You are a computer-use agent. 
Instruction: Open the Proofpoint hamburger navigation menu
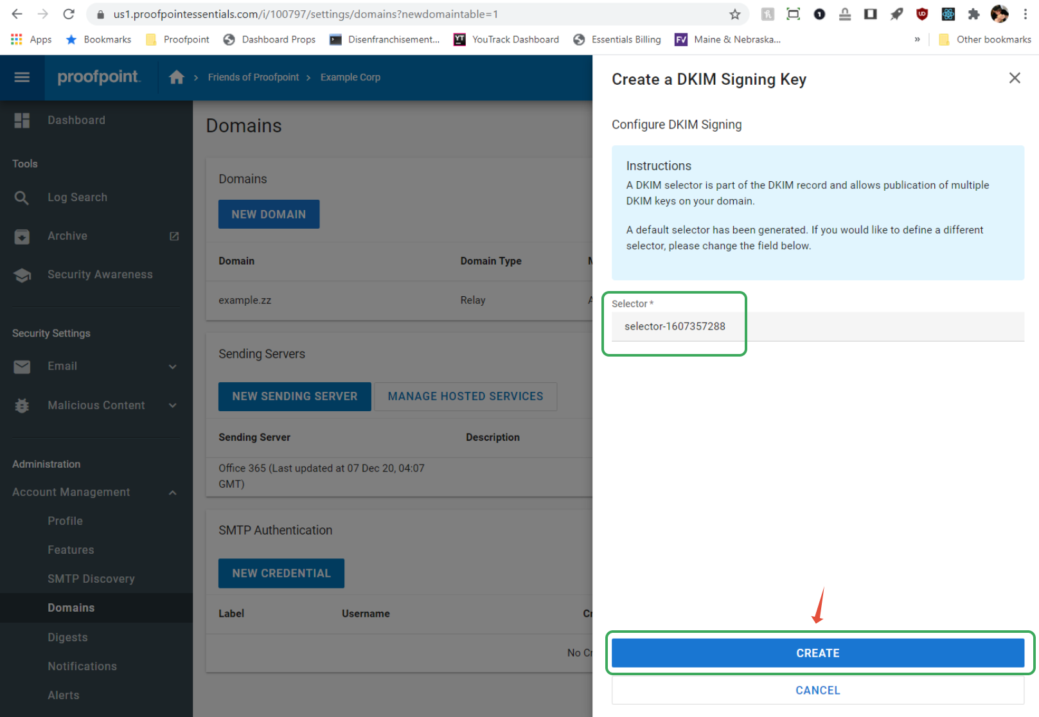click(22, 77)
